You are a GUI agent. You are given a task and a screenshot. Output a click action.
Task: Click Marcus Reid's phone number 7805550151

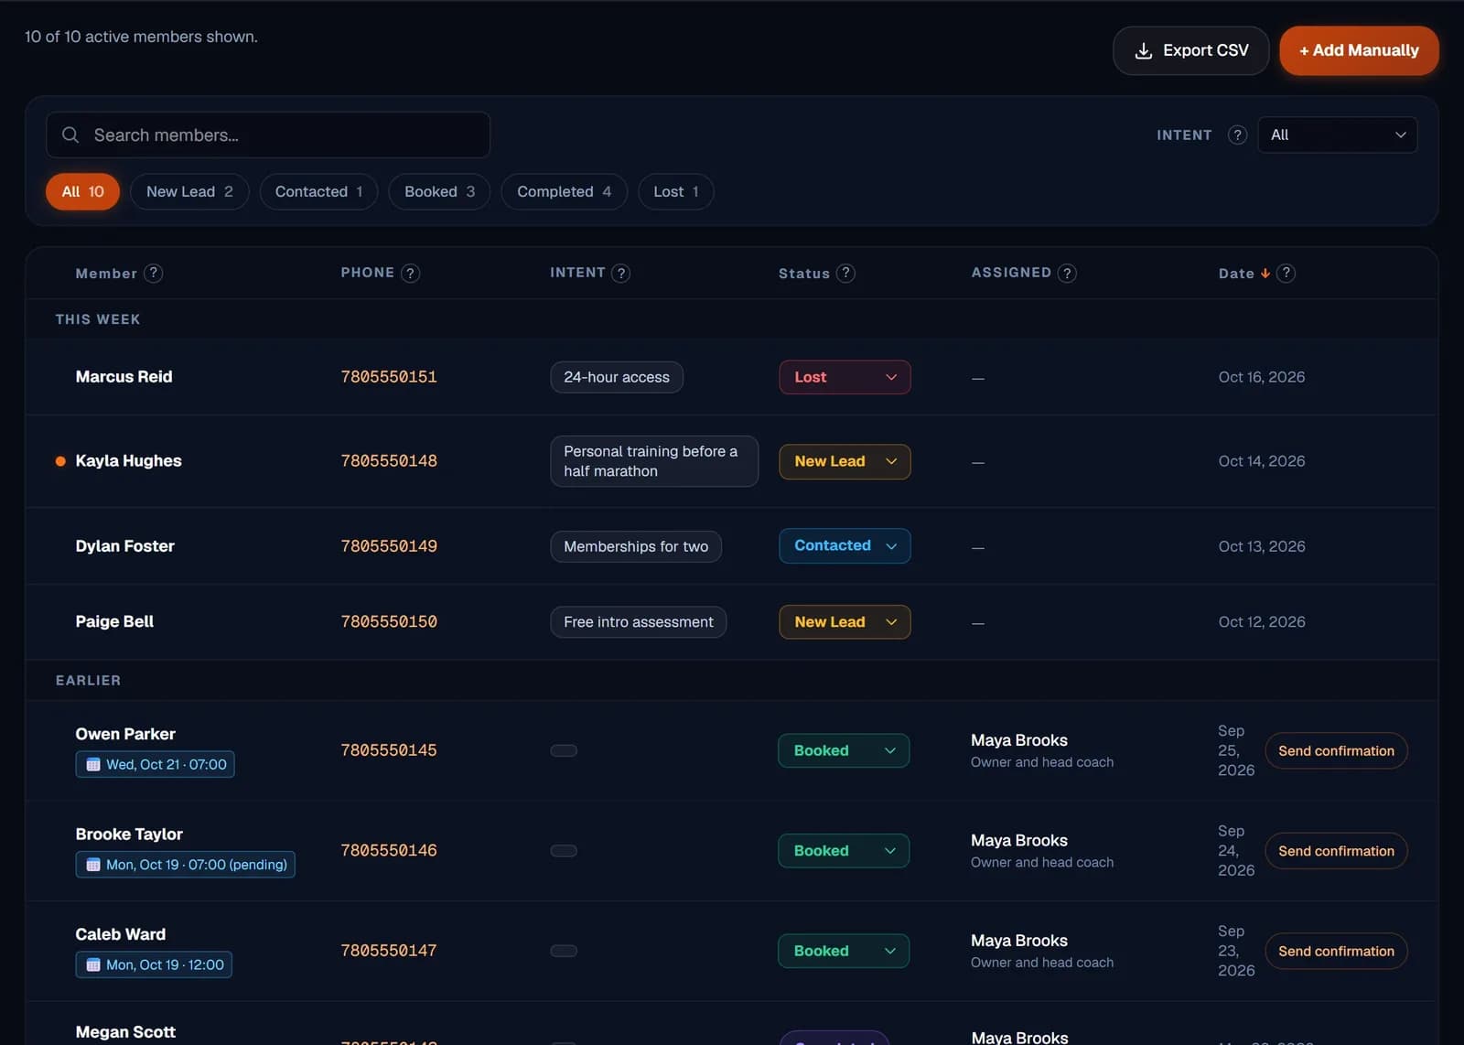click(389, 377)
